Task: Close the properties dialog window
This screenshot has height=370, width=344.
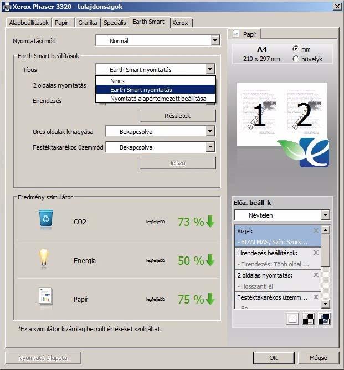Action: point(337,7)
